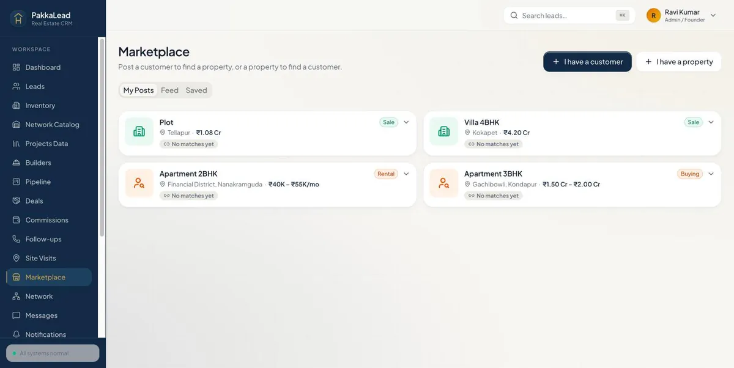Click the location pin next to Kokapet
This screenshot has height=368, width=734.
467,133
